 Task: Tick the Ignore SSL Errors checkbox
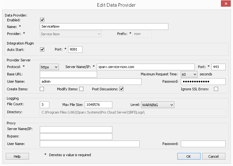(216, 89)
